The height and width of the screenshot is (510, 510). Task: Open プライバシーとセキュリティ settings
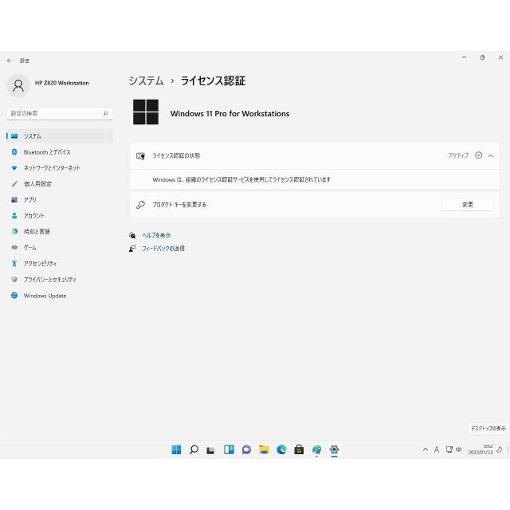point(60,280)
